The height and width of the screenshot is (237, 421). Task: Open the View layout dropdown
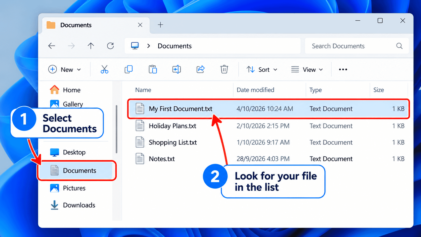click(307, 70)
